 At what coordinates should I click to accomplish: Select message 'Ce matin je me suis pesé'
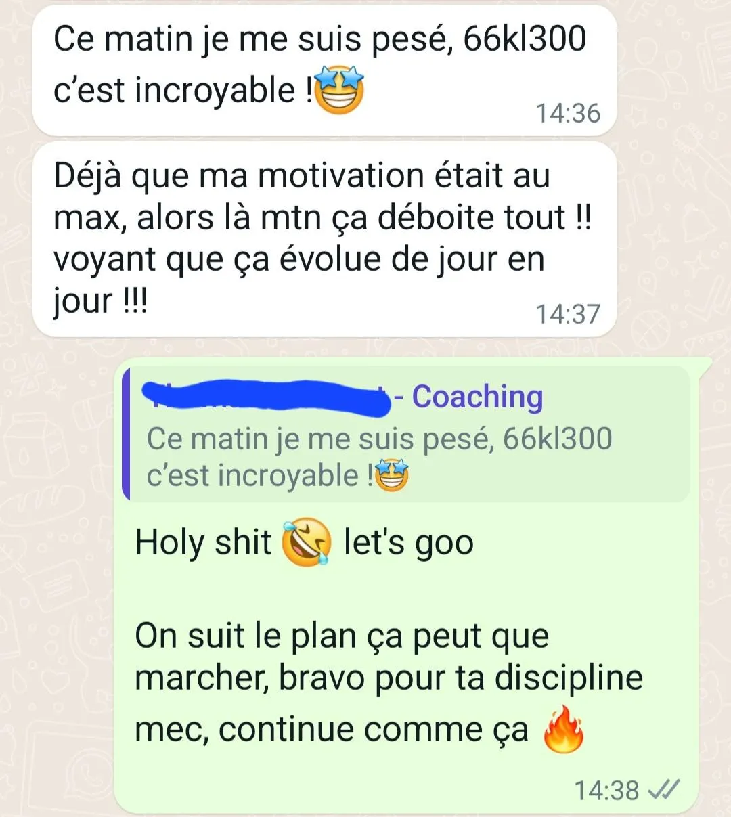pyautogui.click(x=325, y=70)
